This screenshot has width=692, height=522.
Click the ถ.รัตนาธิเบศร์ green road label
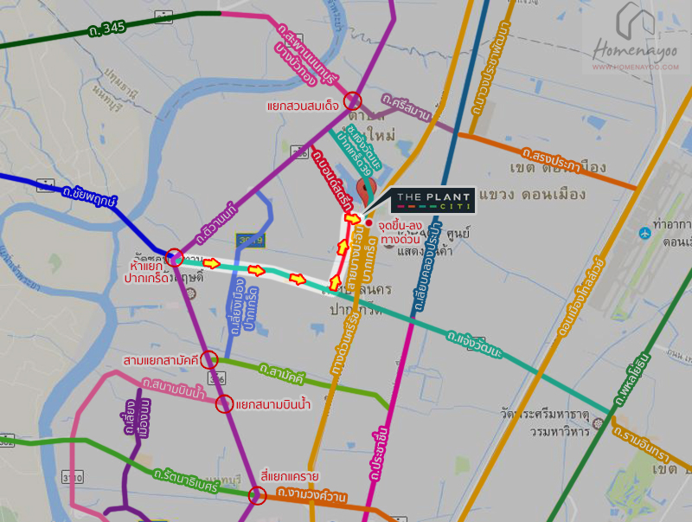pyautogui.click(x=186, y=480)
